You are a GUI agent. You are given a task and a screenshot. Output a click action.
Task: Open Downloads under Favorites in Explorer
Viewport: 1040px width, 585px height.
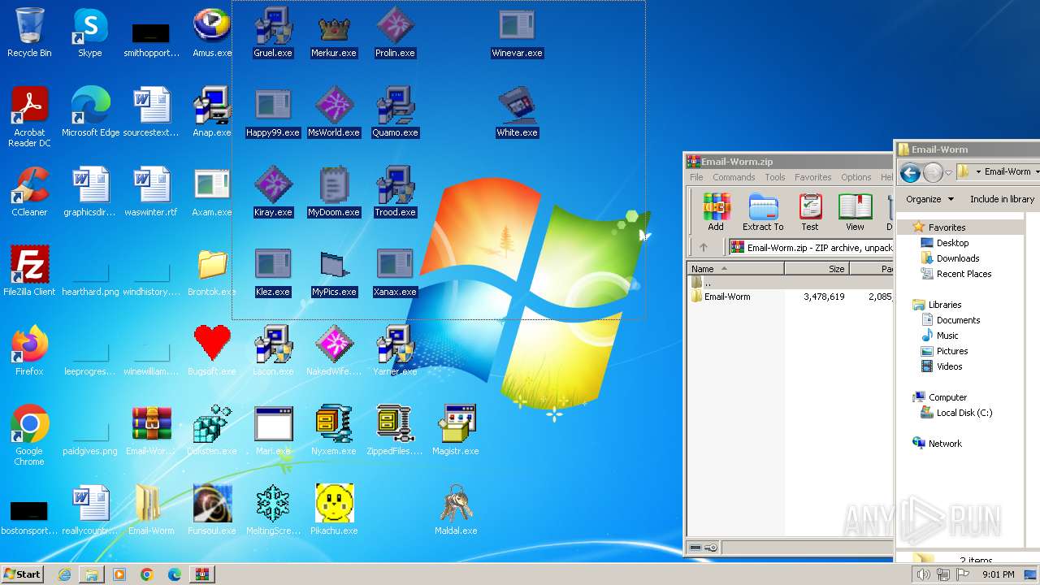(958, 258)
